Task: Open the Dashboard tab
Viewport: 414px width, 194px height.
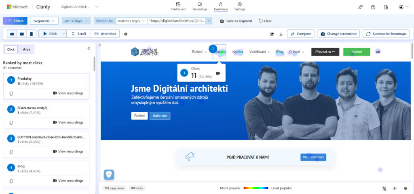Action: tap(178, 6)
